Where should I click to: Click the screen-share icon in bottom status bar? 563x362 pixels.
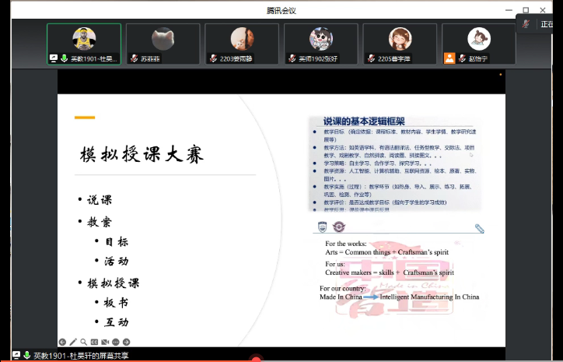tap(16, 355)
